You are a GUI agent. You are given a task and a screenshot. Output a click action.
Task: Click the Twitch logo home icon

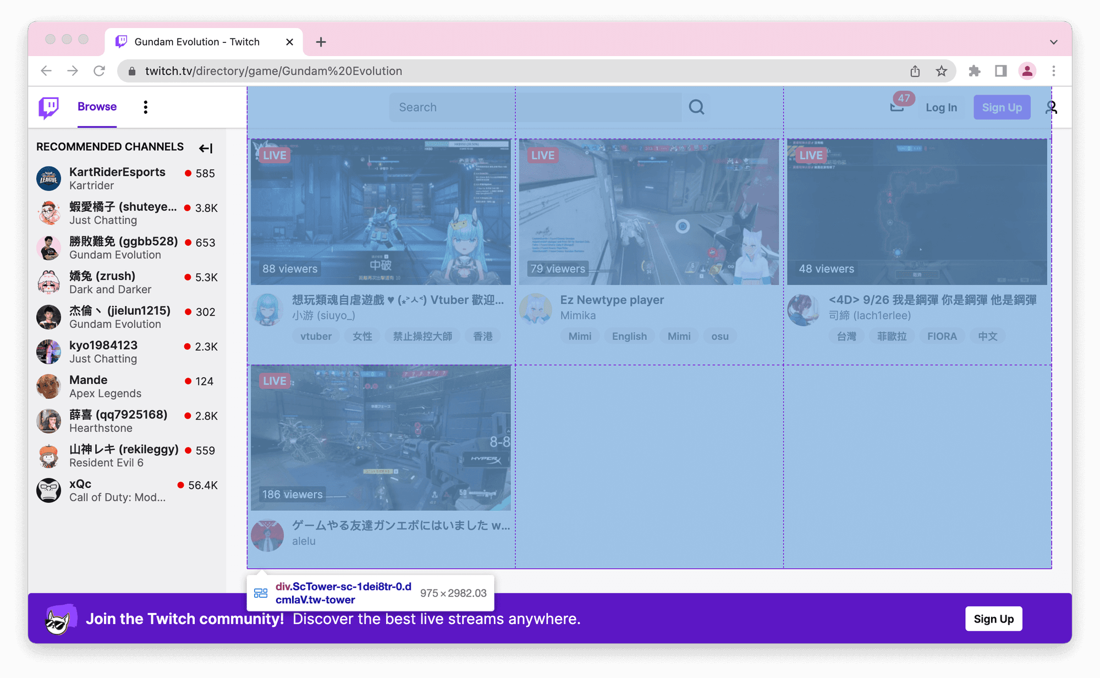click(48, 107)
